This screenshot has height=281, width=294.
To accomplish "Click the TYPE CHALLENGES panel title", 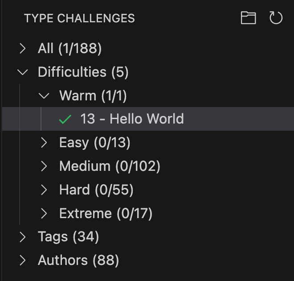I will click(79, 18).
